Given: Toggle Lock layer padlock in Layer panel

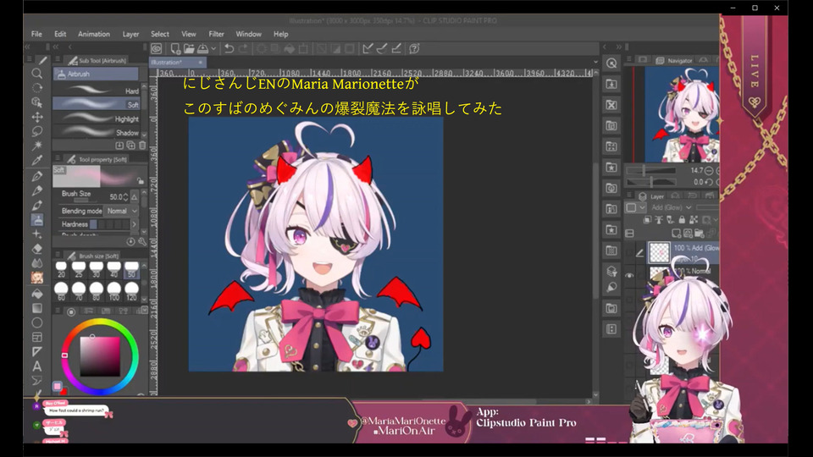Looking at the screenshot, I should point(682,220).
